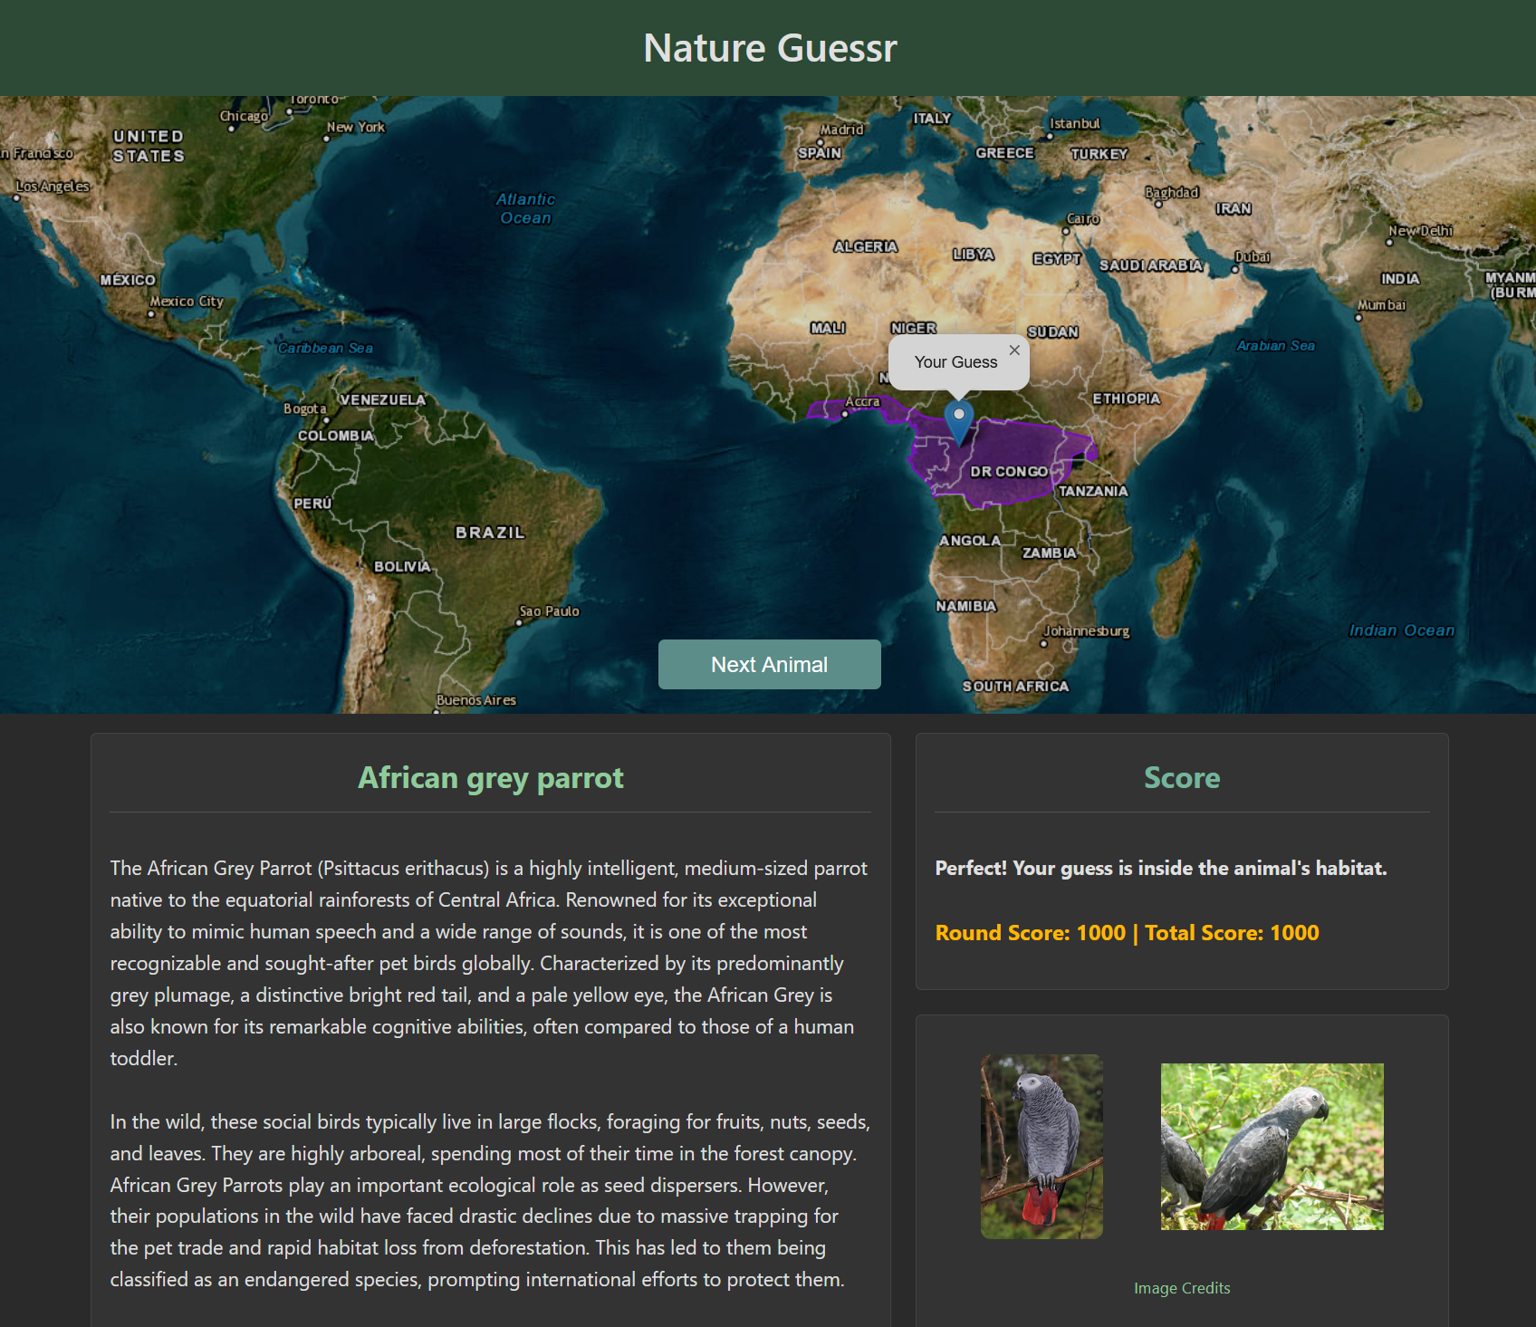Click the VENEZUELA country label

(x=382, y=400)
